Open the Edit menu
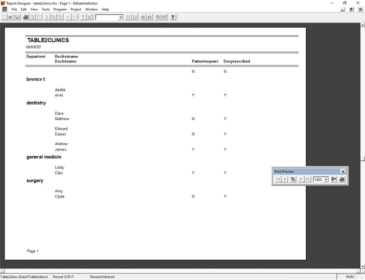The height and width of the screenshot is (280, 365). (24, 9)
